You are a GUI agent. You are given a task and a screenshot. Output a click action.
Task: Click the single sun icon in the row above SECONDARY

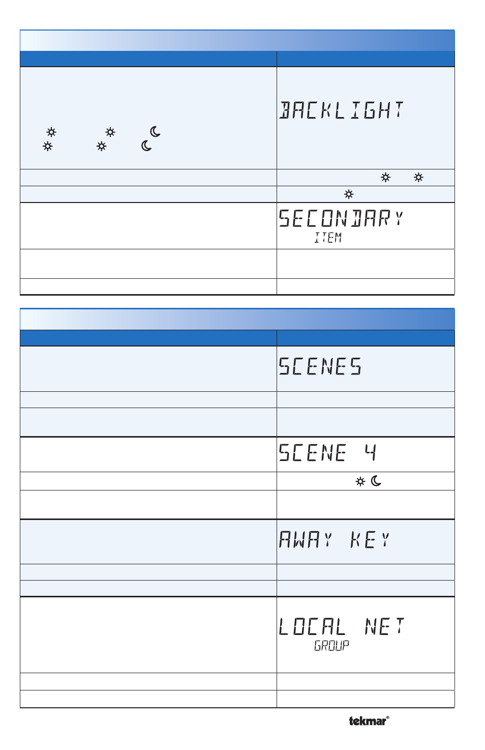349,194
